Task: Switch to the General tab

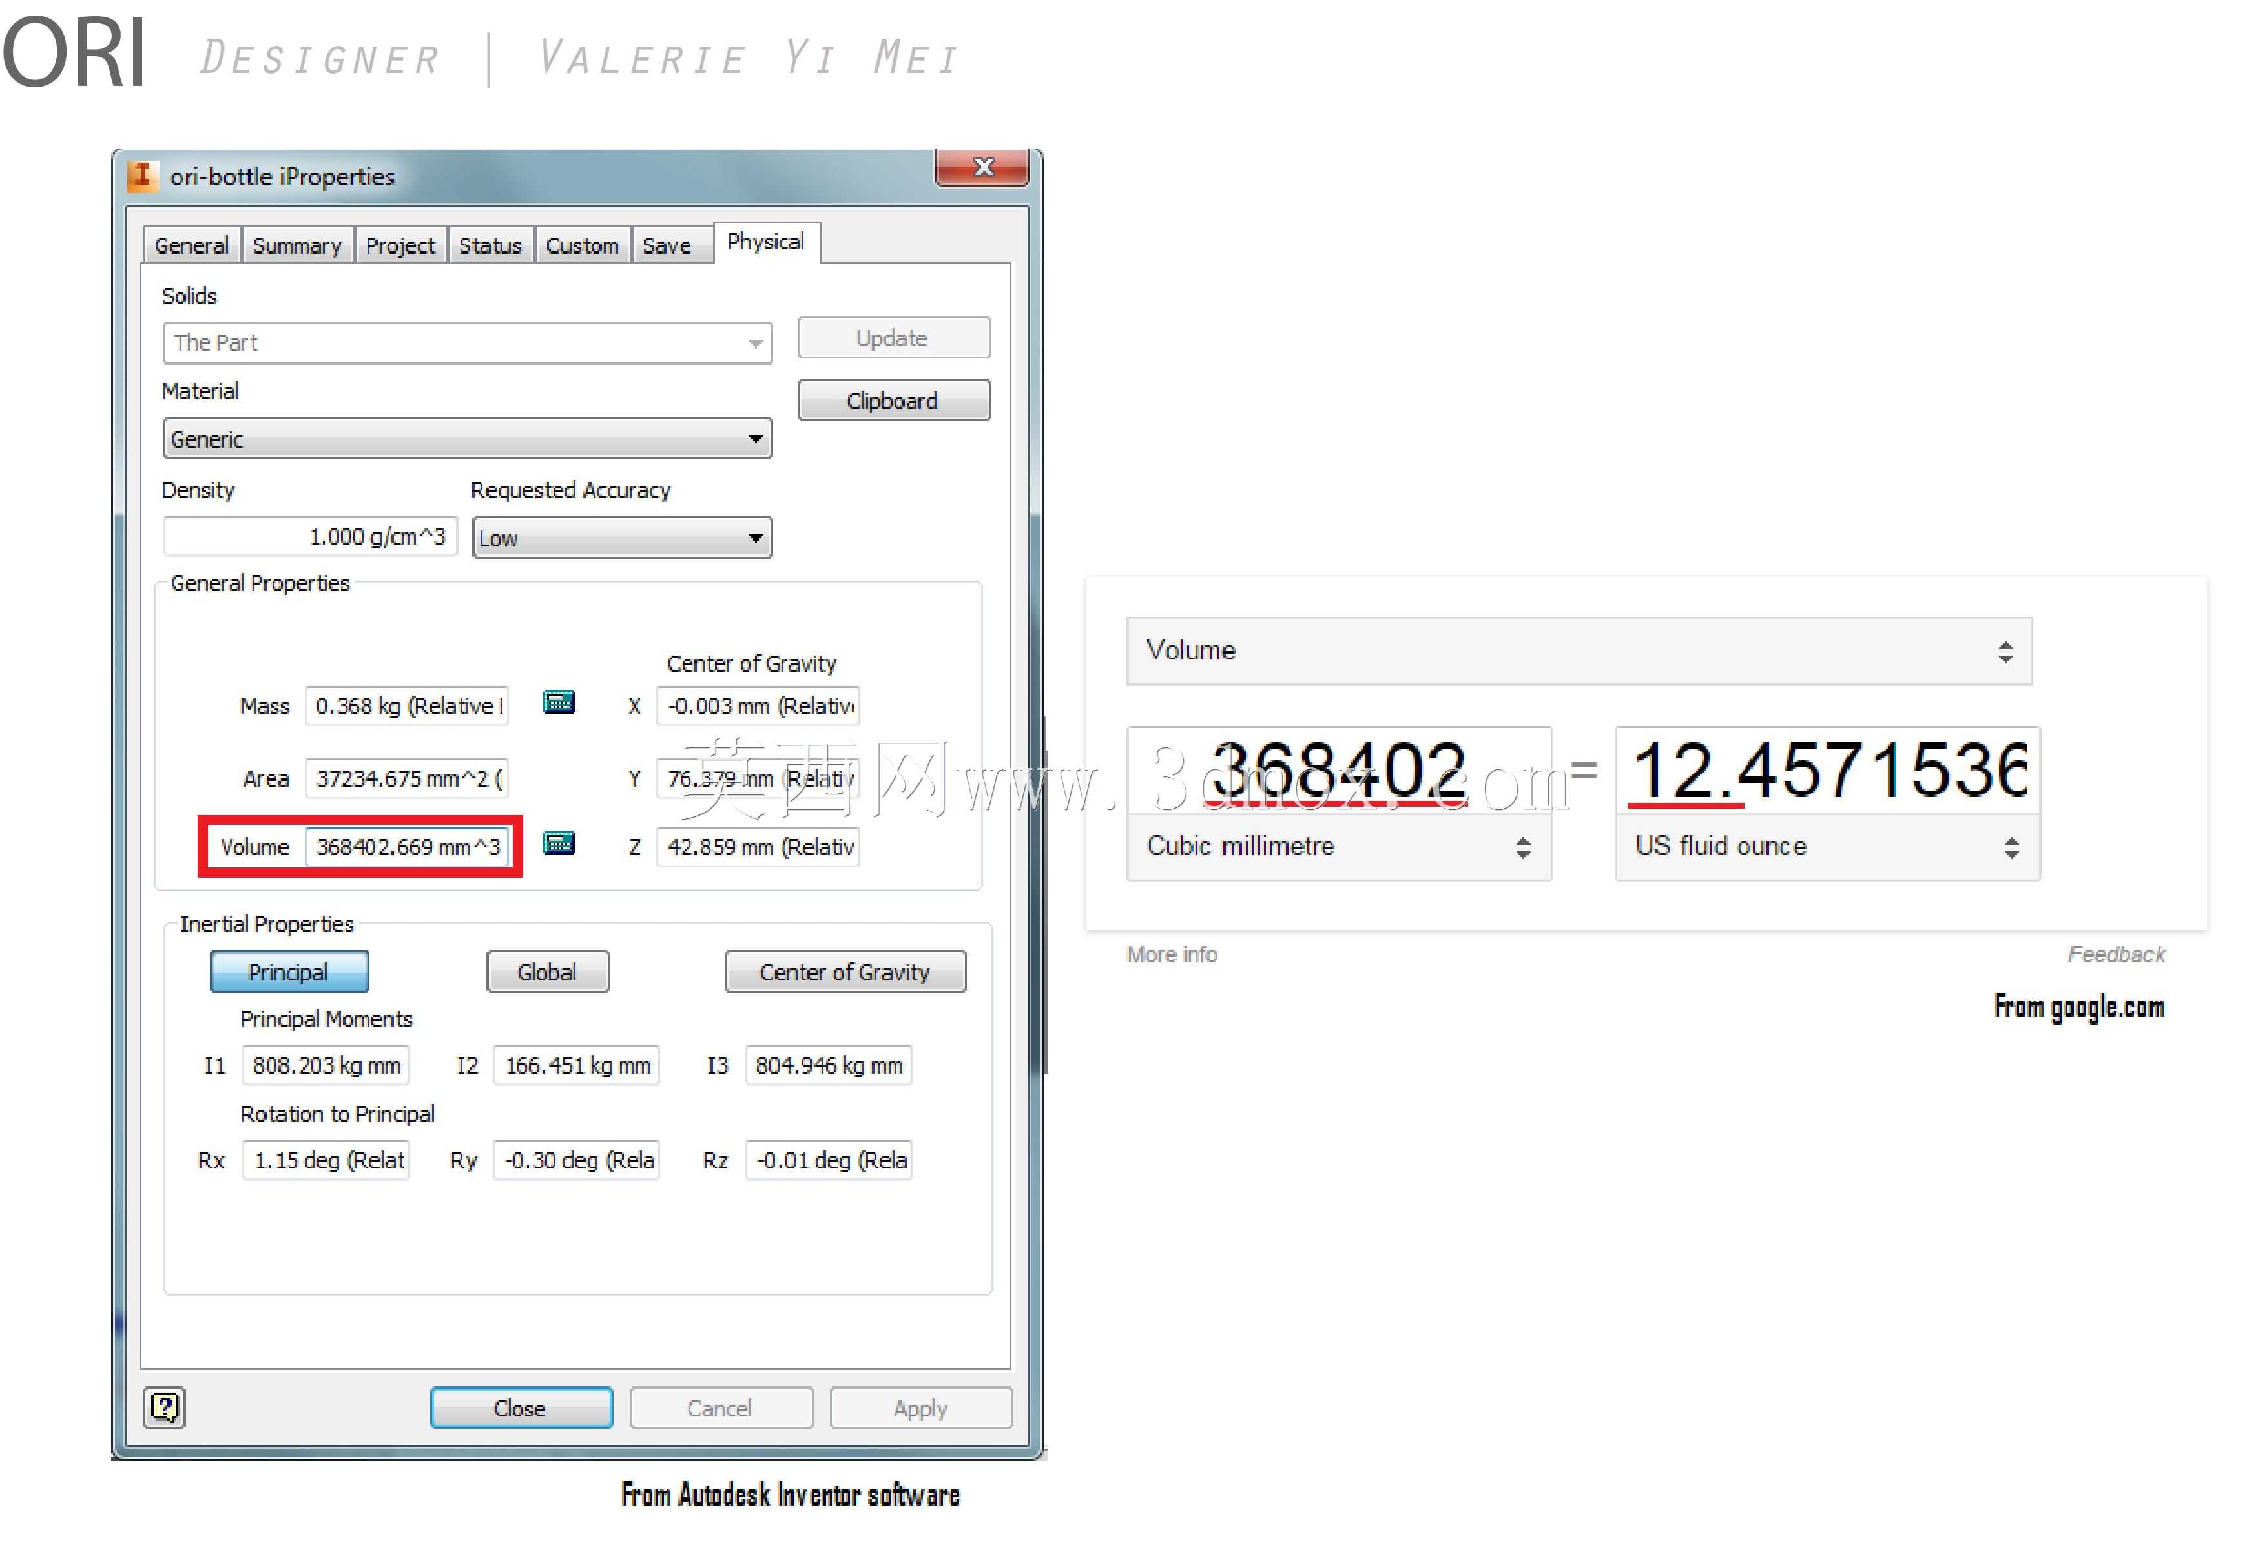Action: pos(191,245)
